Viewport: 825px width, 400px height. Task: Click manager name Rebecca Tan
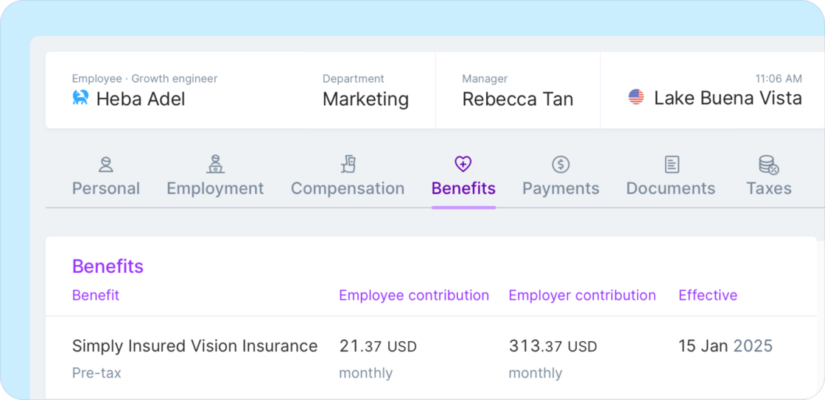518,99
